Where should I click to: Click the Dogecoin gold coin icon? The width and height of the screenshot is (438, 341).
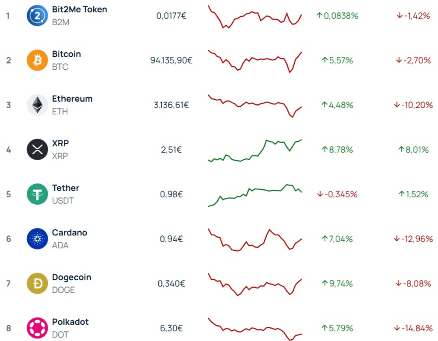pos(38,284)
